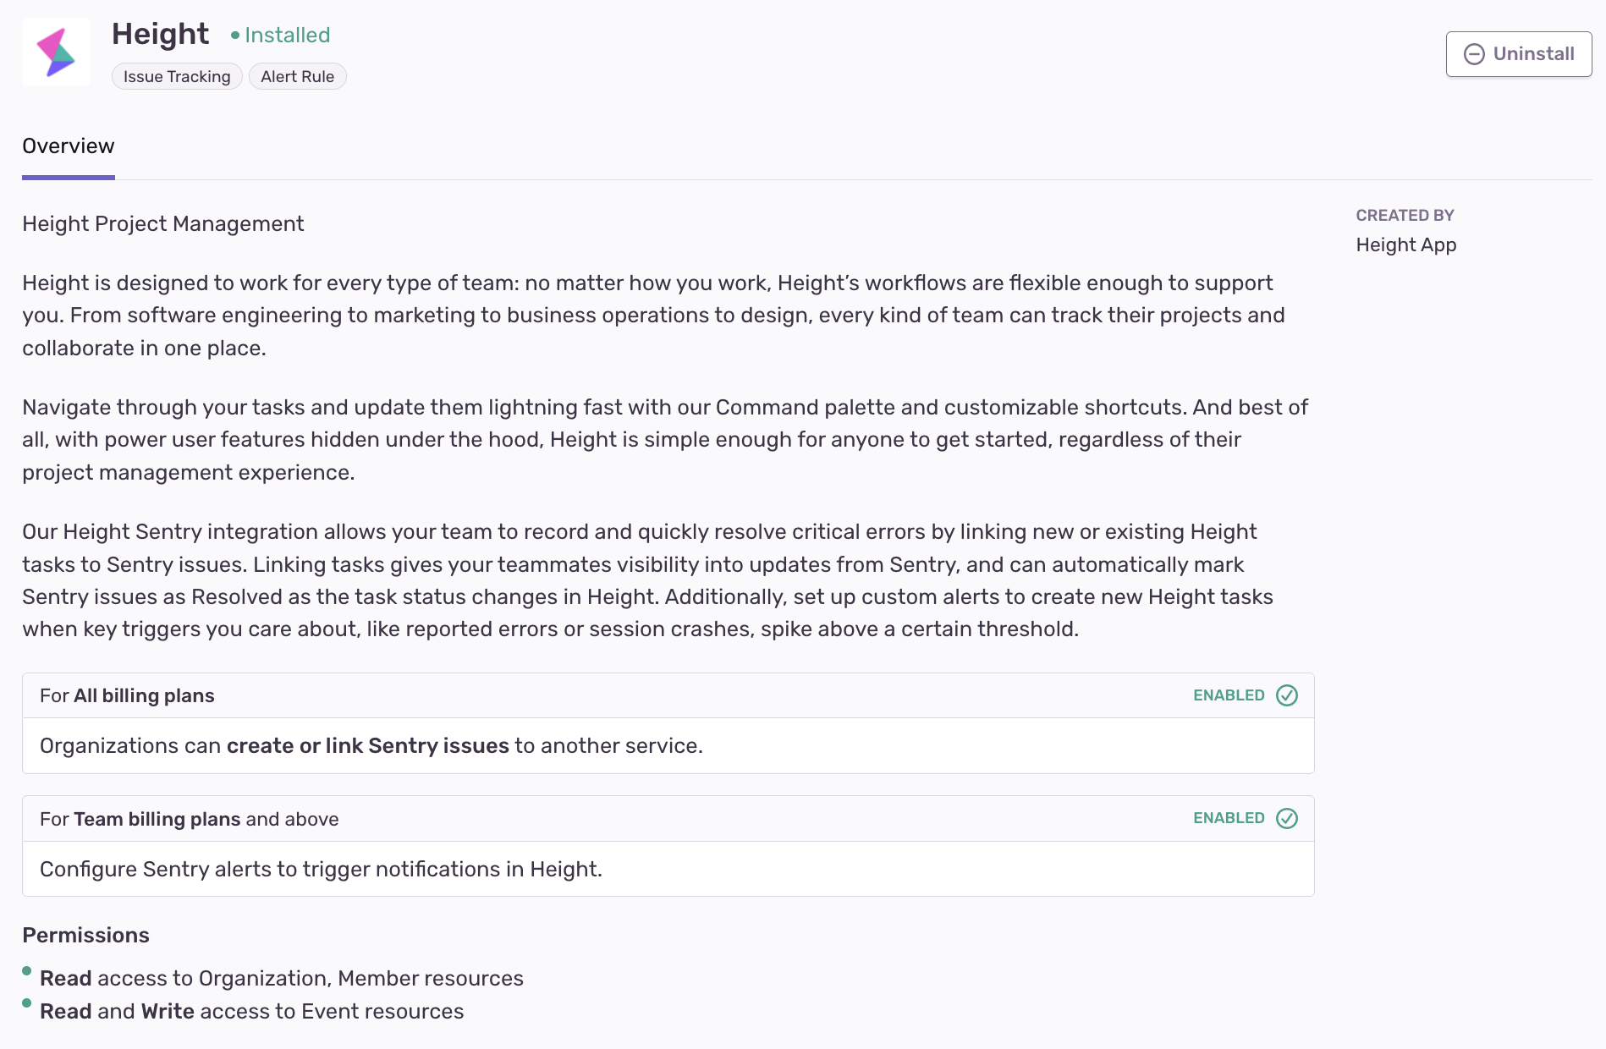Click the Height App creator name
The image size is (1606, 1049).
pos(1405,245)
